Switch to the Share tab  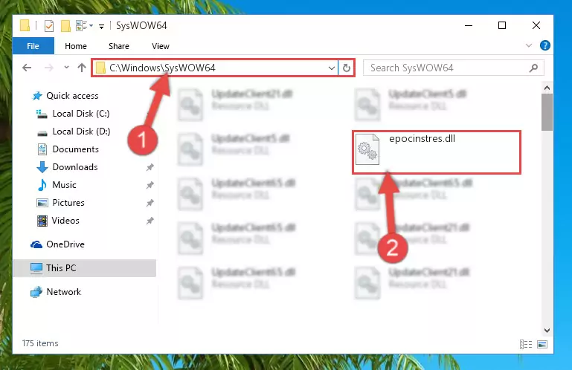118,46
